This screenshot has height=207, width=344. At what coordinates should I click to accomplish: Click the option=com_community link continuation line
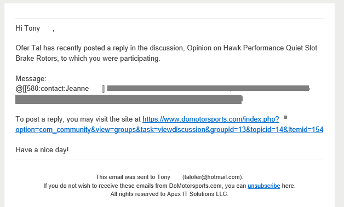click(x=169, y=129)
